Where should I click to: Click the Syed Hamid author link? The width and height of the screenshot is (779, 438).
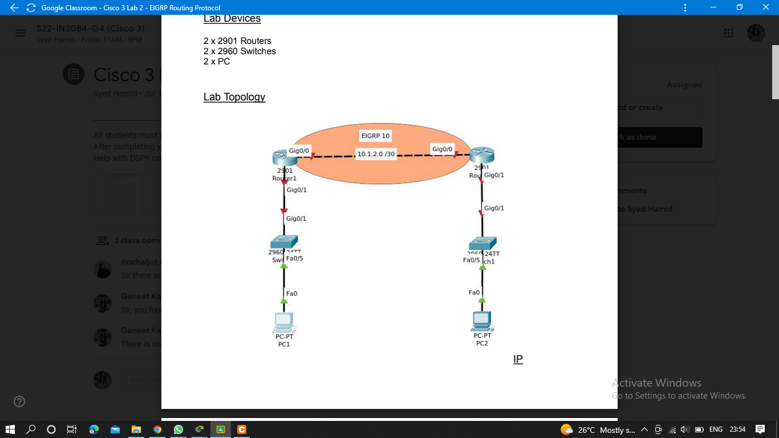[115, 94]
